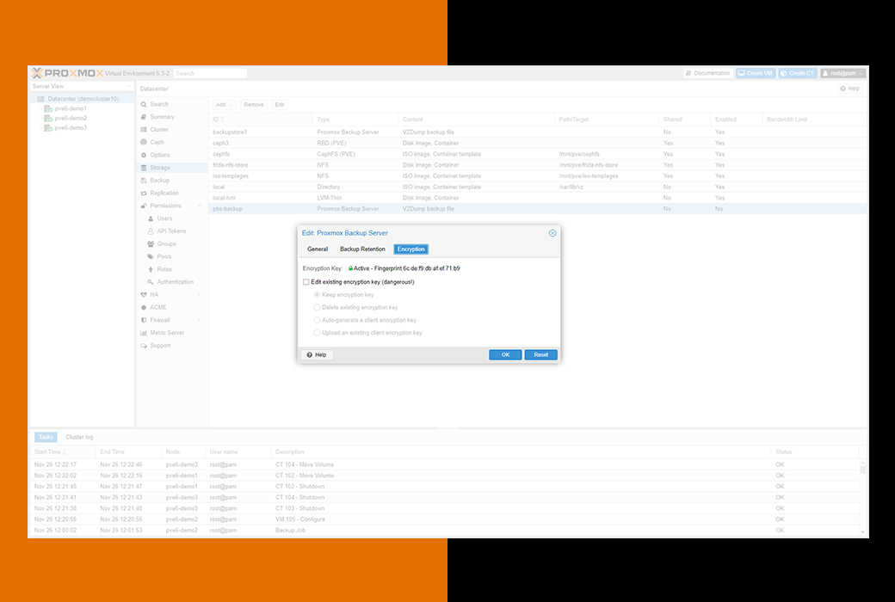This screenshot has width=895, height=602.
Task: Select the frida-nfs-store storage row
Action: [x=538, y=165]
